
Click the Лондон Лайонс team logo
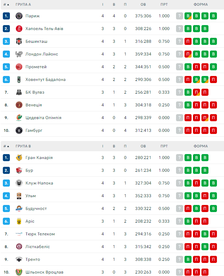pos(19,54)
